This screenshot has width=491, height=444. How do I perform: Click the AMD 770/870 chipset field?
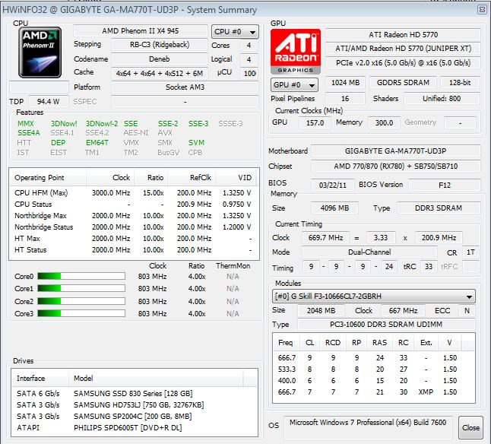click(x=395, y=166)
